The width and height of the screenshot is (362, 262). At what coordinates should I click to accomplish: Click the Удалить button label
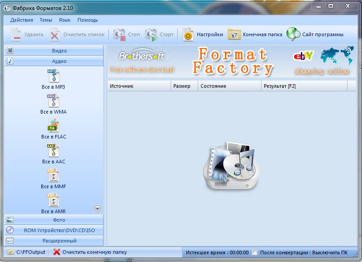pos(34,35)
